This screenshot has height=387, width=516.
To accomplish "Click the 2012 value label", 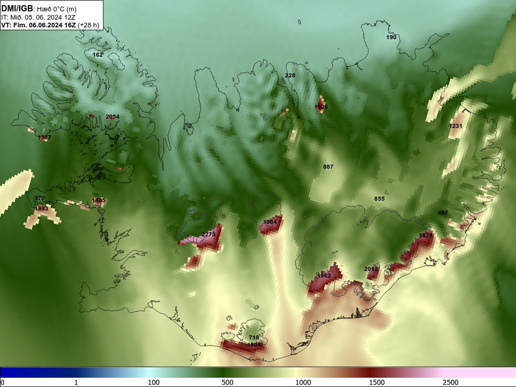I will 371,269.
